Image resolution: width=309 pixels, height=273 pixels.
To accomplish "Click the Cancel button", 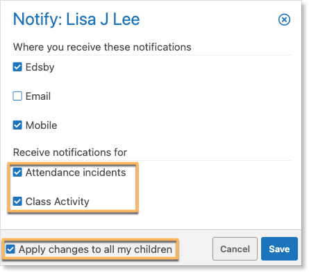I will pos(235,249).
